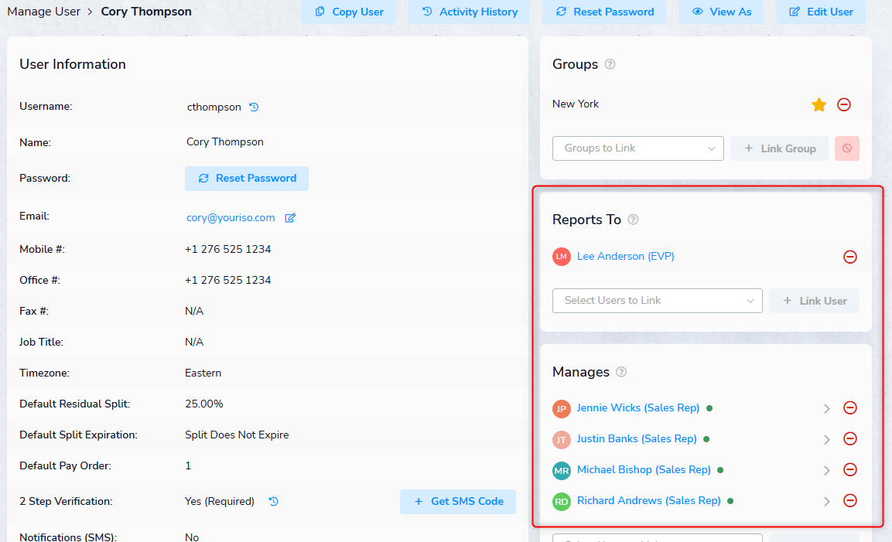Viewport: 892px width, 542px height.
Task: Remove Lee Anderson from Reports To
Action: (x=850, y=257)
